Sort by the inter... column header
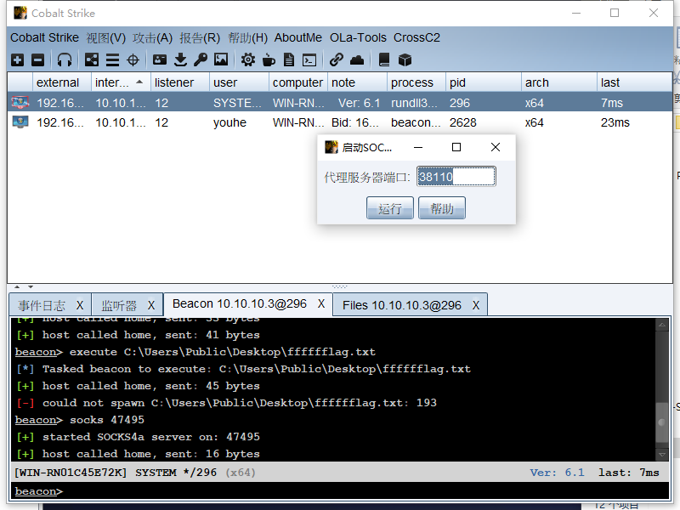680x510 pixels. (x=121, y=82)
